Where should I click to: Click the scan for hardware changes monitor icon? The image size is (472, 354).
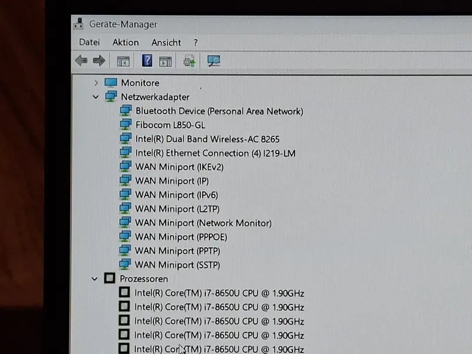point(214,61)
